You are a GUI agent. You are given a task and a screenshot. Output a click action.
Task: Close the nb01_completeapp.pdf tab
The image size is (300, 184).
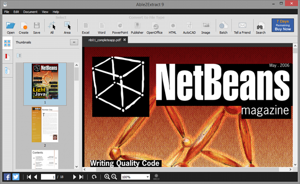click(x=125, y=40)
